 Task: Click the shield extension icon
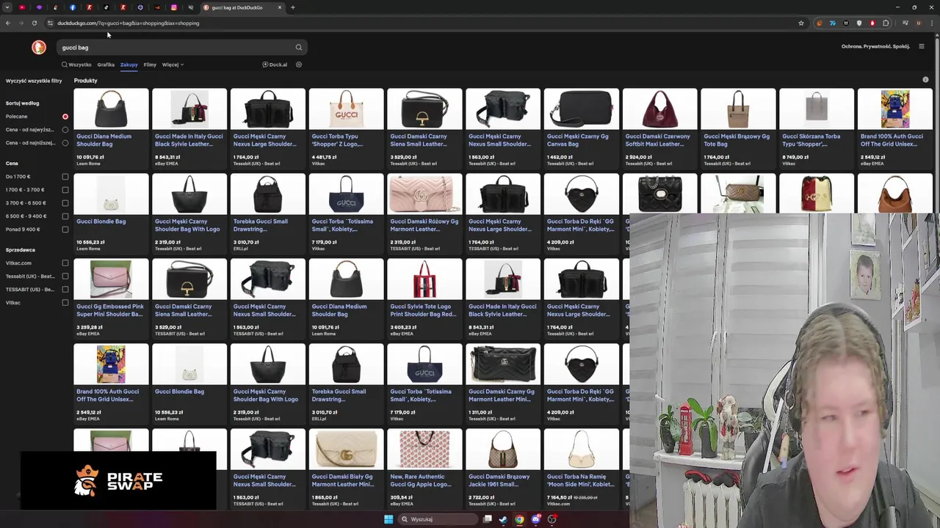(x=859, y=23)
